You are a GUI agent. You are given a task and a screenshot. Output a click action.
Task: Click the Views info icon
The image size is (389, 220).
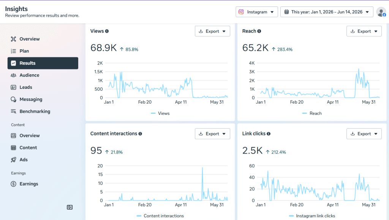(x=107, y=31)
